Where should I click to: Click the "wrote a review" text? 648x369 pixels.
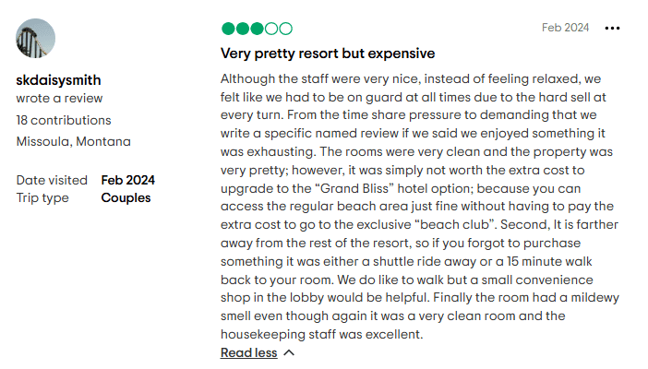pyautogui.click(x=59, y=99)
